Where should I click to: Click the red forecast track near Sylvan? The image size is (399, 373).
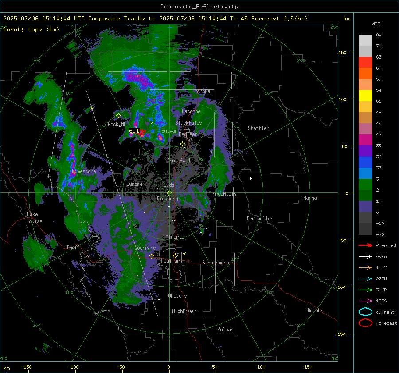[x=143, y=132]
